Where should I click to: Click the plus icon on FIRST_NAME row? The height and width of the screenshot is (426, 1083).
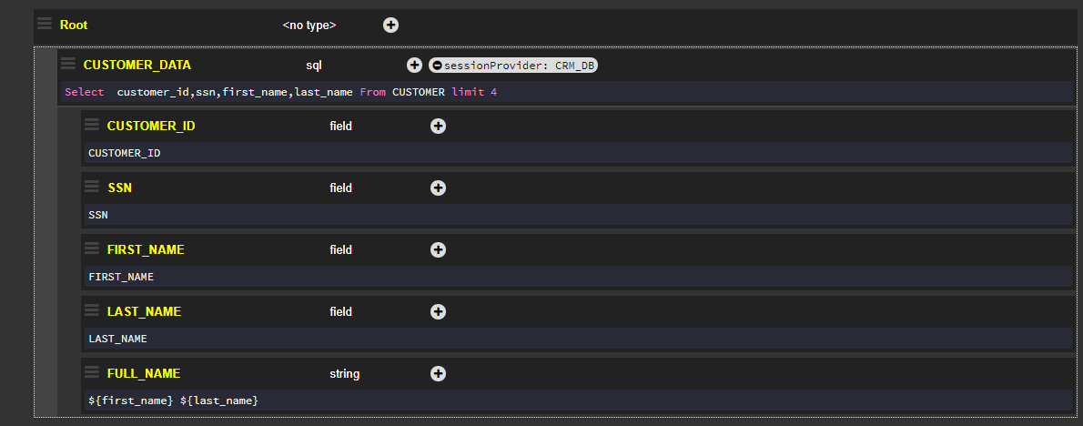click(438, 249)
